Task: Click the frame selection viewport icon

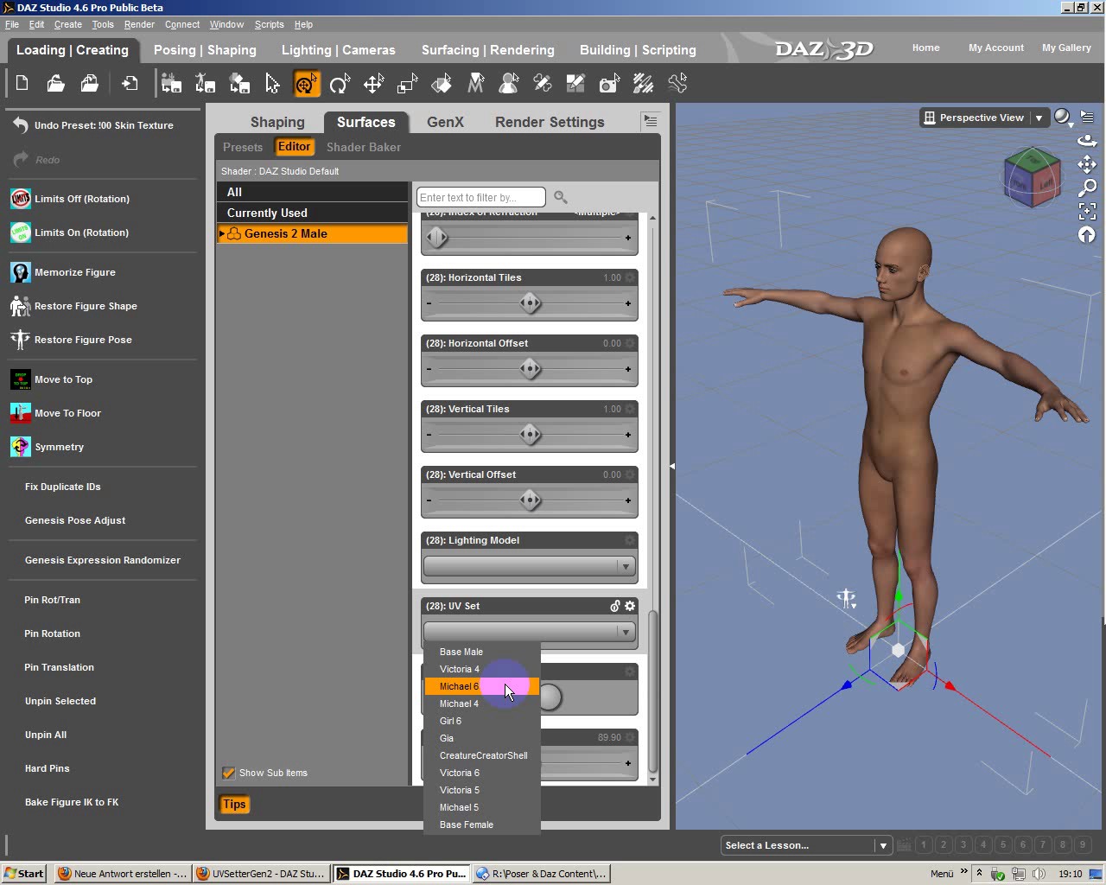Action: pos(1087,211)
